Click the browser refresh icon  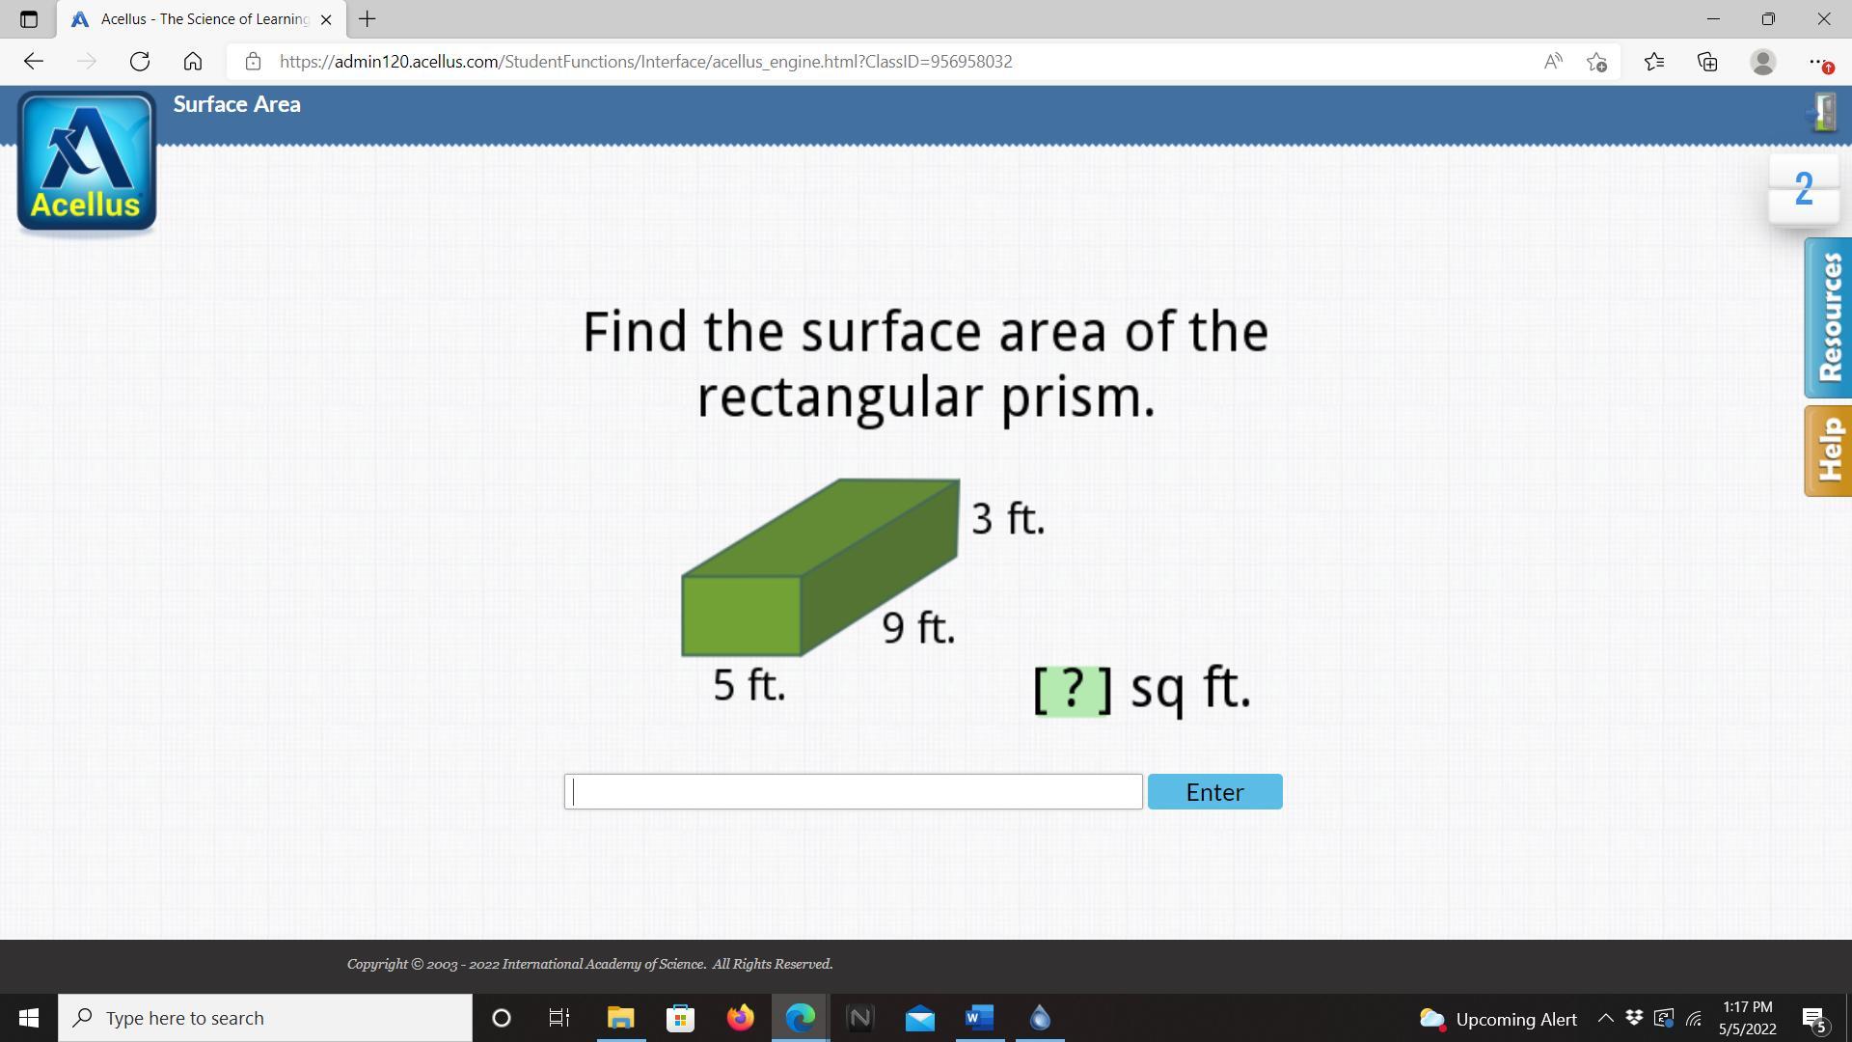(140, 62)
